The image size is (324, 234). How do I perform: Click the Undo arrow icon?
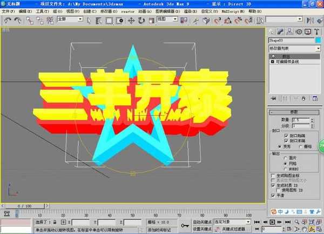(8, 20)
